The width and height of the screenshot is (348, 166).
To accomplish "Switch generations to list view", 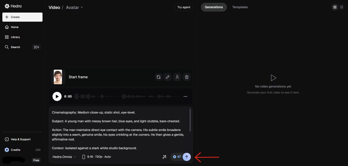I will [342, 7].
